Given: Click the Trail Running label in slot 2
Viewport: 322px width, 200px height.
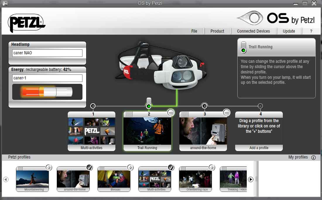Looking at the screenshot, I should click(147, 148).
